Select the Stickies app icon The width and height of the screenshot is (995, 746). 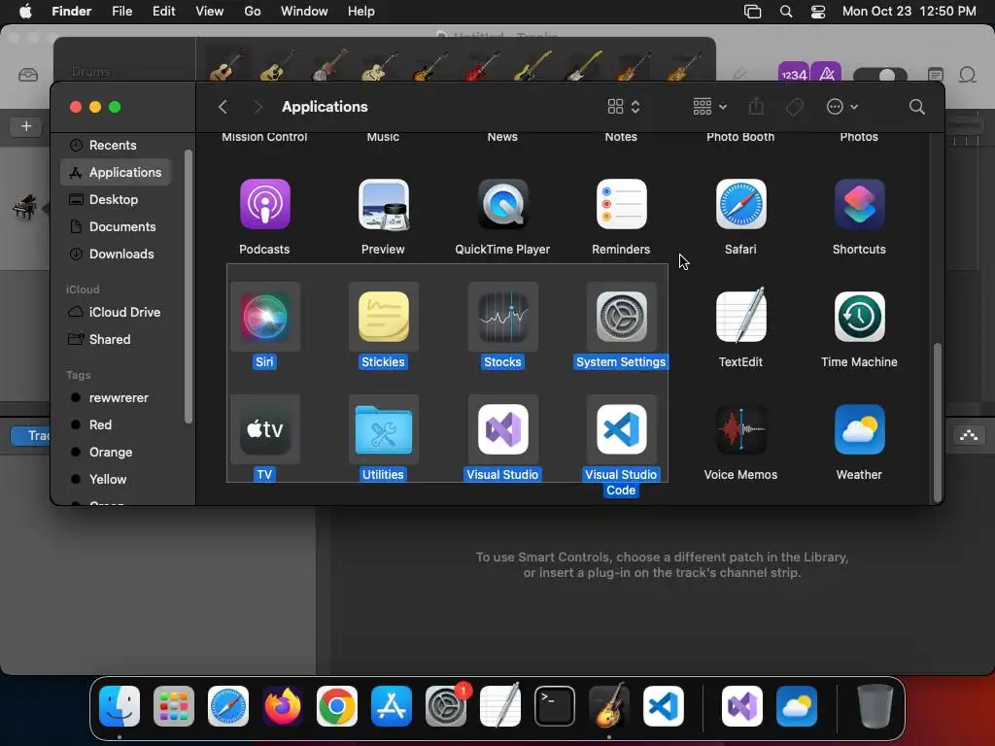(x=383, y=317)
